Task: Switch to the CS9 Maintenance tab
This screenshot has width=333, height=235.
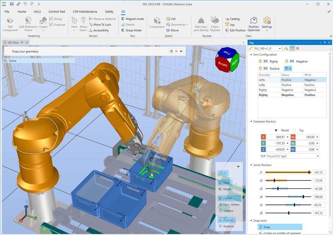Action: (85, 12)
